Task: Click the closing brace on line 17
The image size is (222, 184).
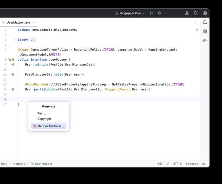Action: click(19, 104)
